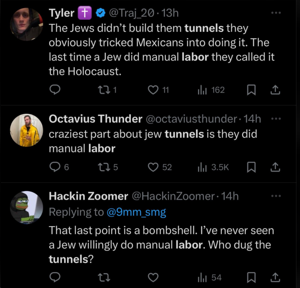Expand the three-dot menu for Octavius Thunder

click(x=276, y=119)
